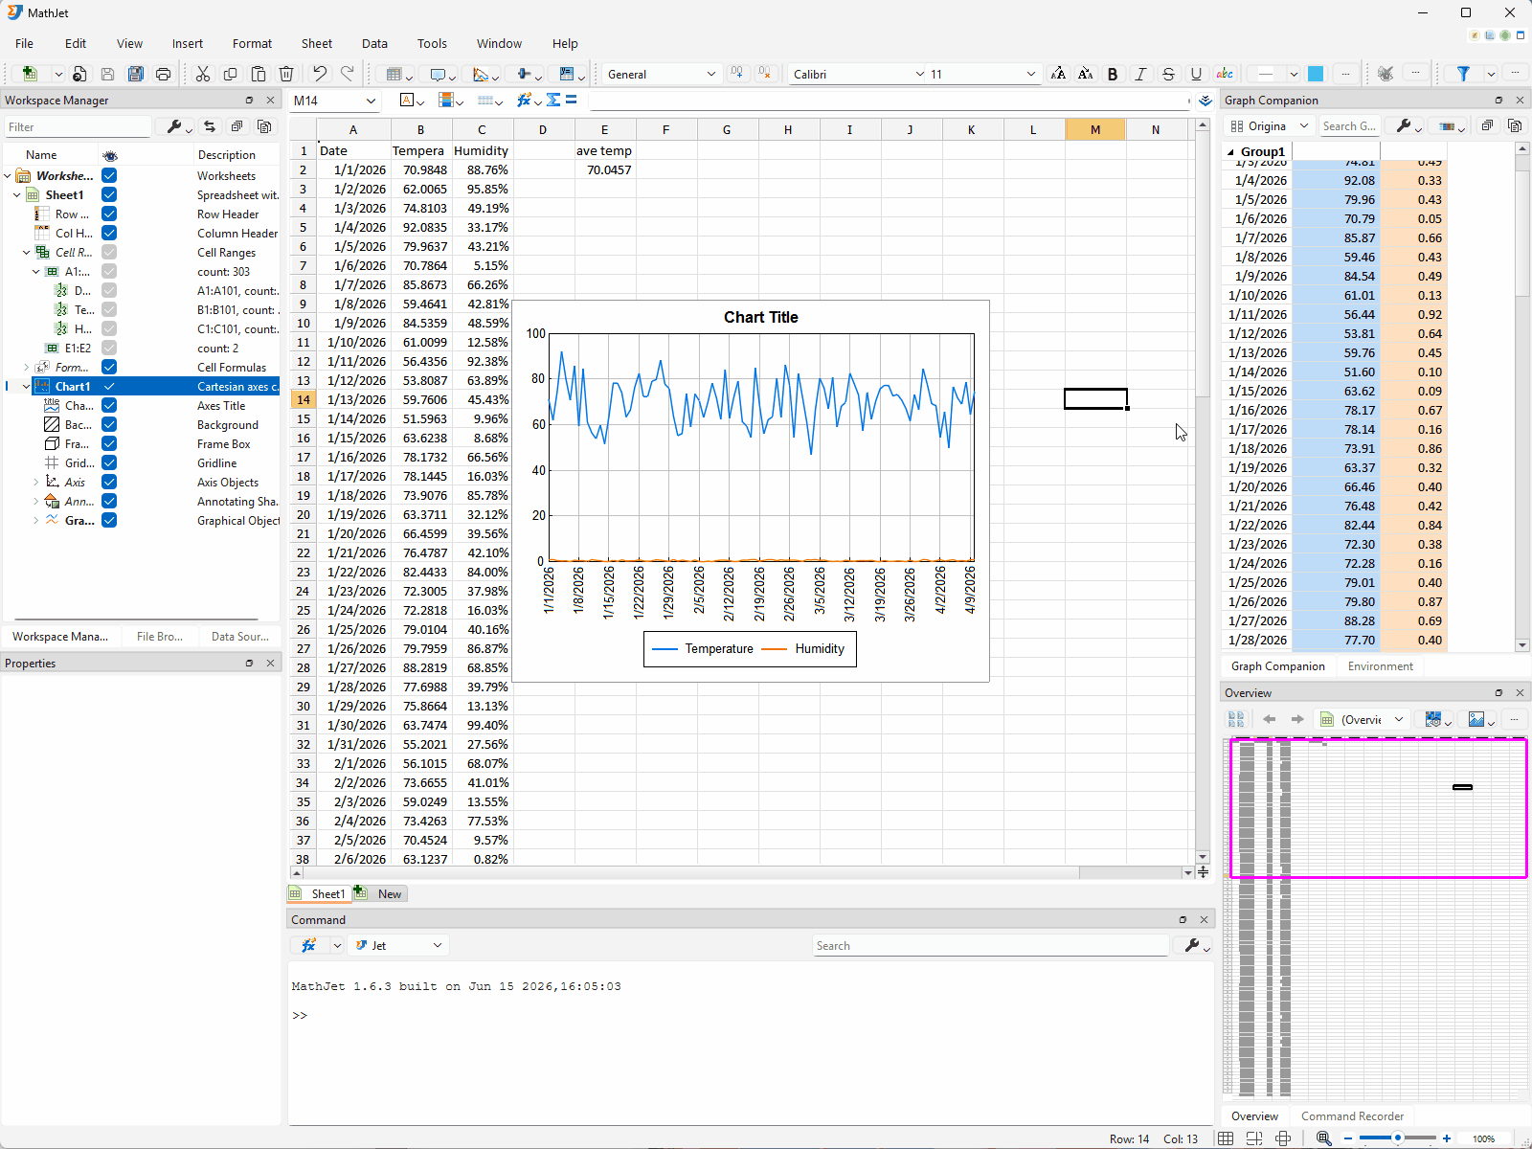
Task: Click the Workspace Manager refresh arrows icon
Action: coord(210,126)
